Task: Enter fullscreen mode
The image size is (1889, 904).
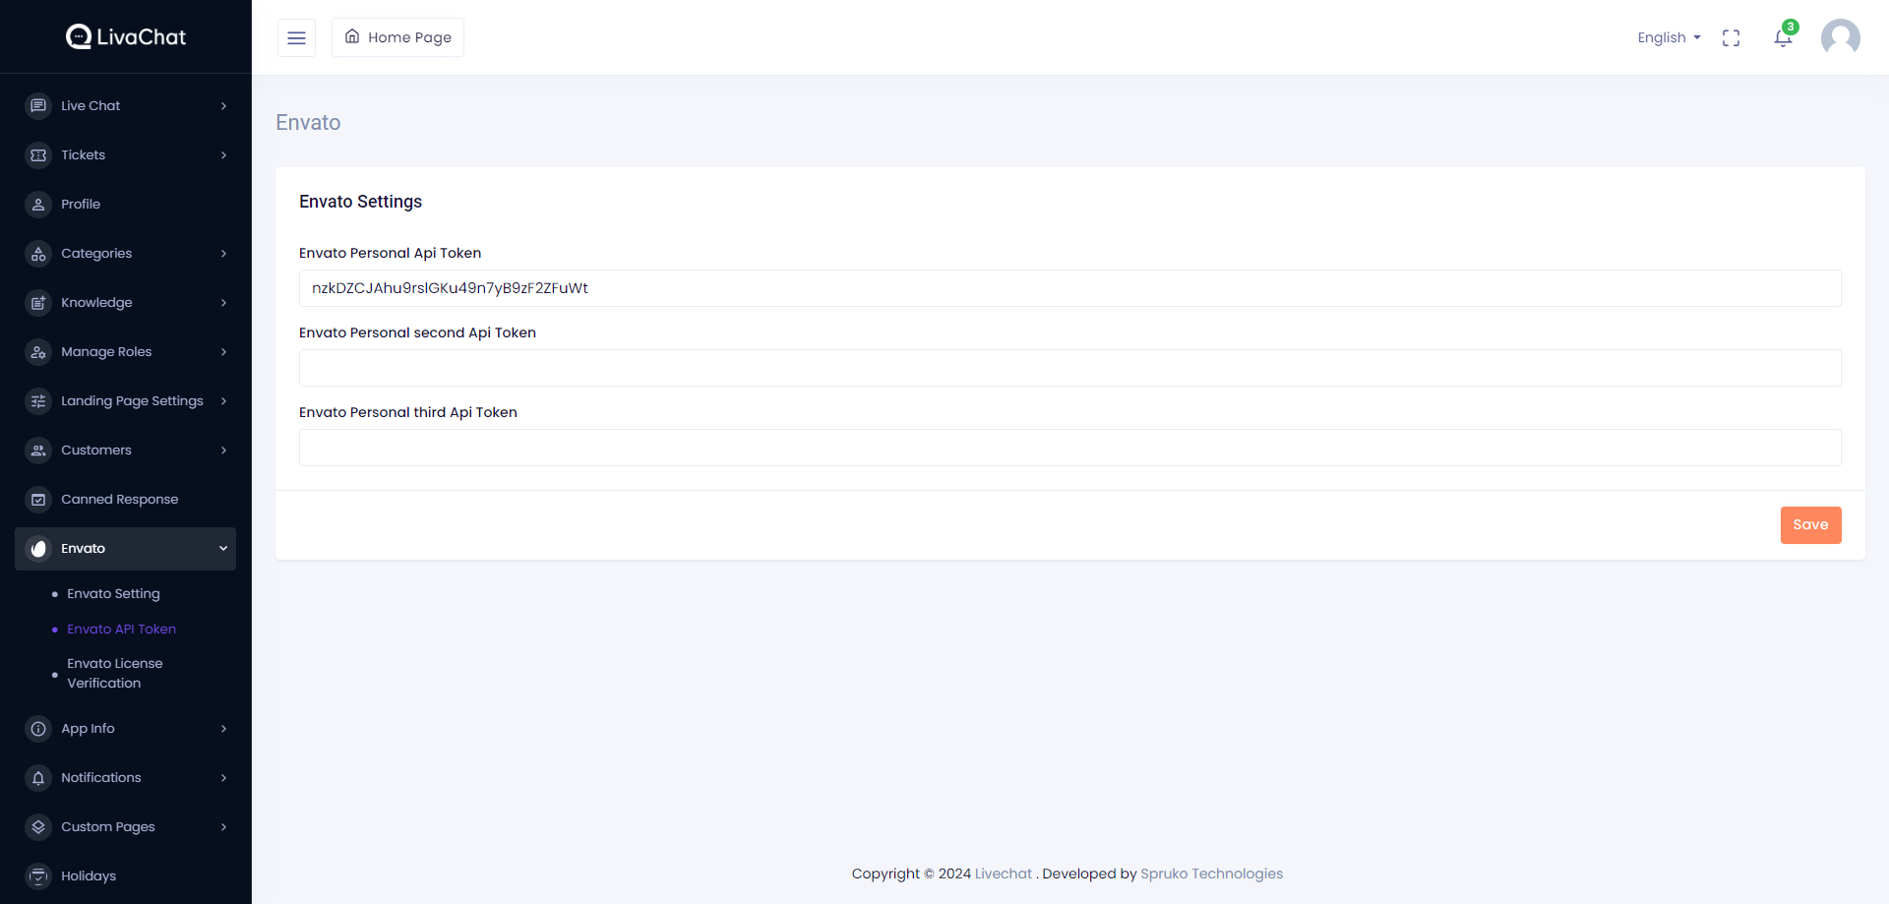Action: click(x=1732, y=37)
